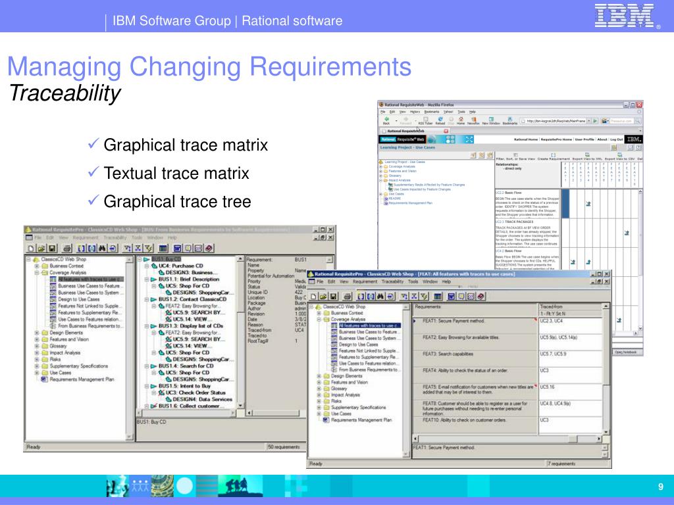Click Export View to XML icon
The height and width of the screenshot is (505, 674).
pos(586,156)
